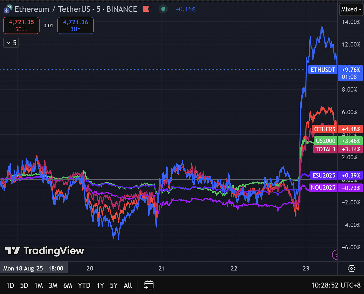
Task: Click the 12.00% price scale label
Action: [351, 44]
